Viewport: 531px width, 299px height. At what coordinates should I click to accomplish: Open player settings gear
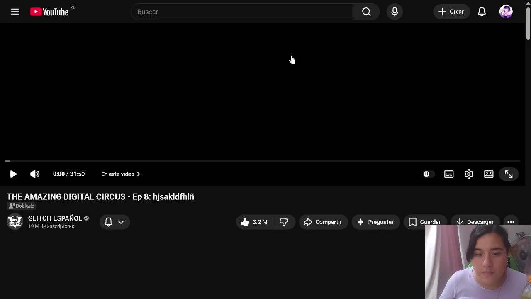click(469, 174)
